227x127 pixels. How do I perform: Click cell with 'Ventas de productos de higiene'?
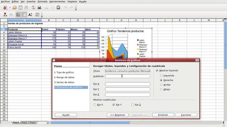click(x=24, y=23)
